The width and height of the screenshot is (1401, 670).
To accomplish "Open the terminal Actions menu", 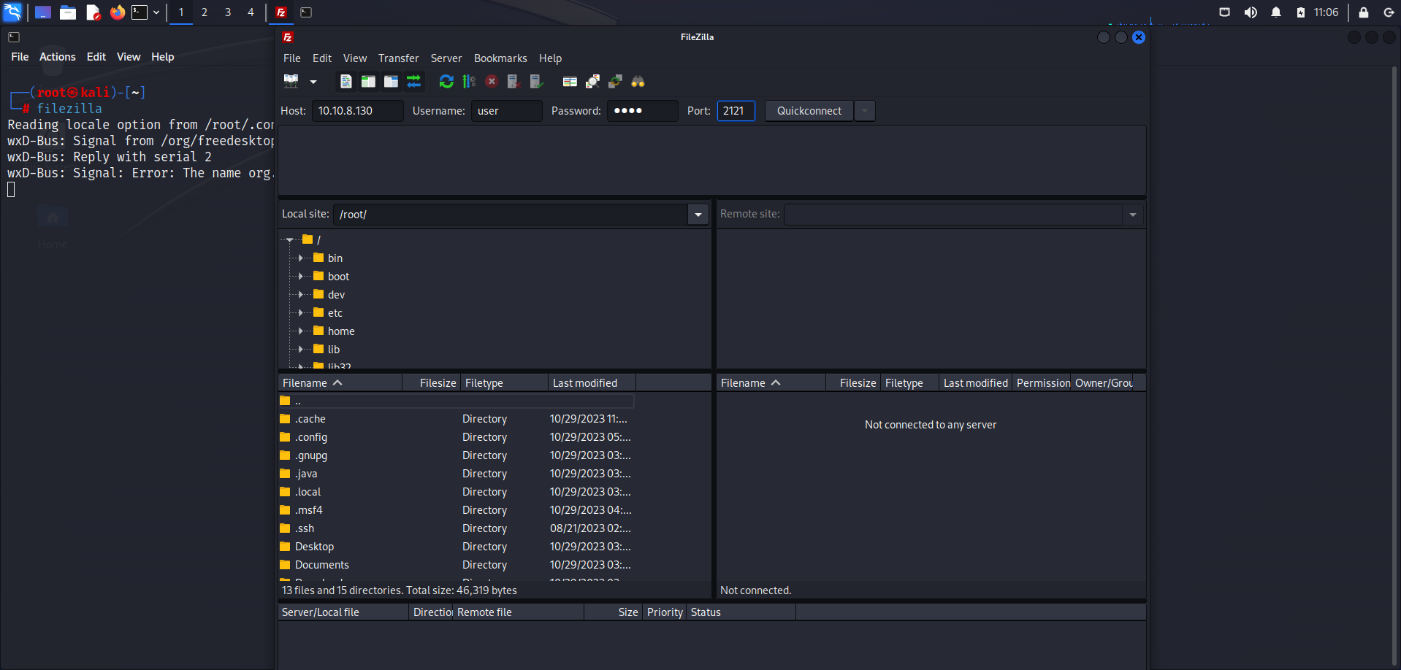I will tap(58, 57).
